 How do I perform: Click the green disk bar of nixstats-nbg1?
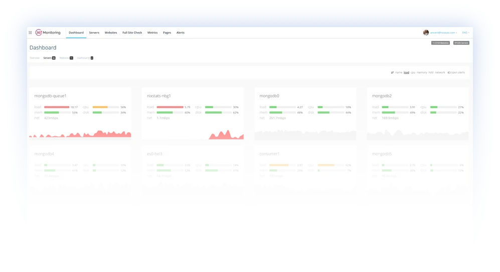[213, 112]
